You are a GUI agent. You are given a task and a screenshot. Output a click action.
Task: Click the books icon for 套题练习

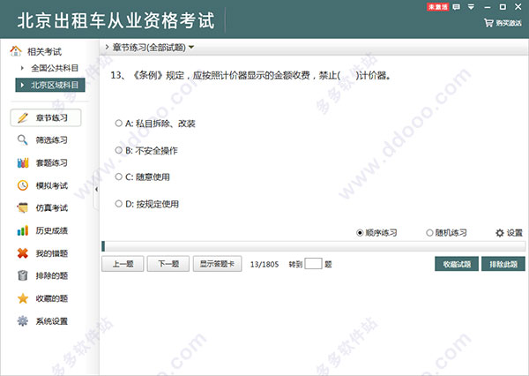[23, 162]
